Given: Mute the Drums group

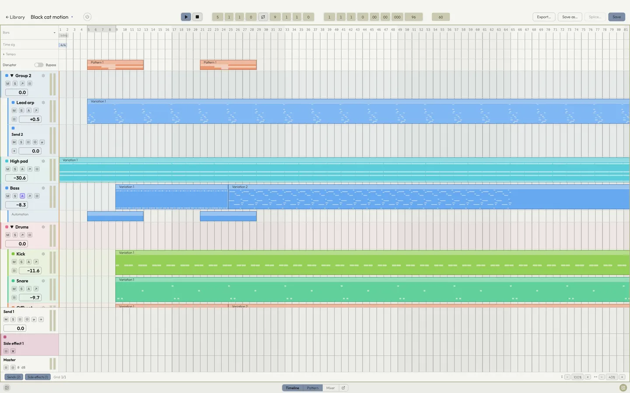Looking at the screenshot, I should pyautogui.click(x=7, y=235).
